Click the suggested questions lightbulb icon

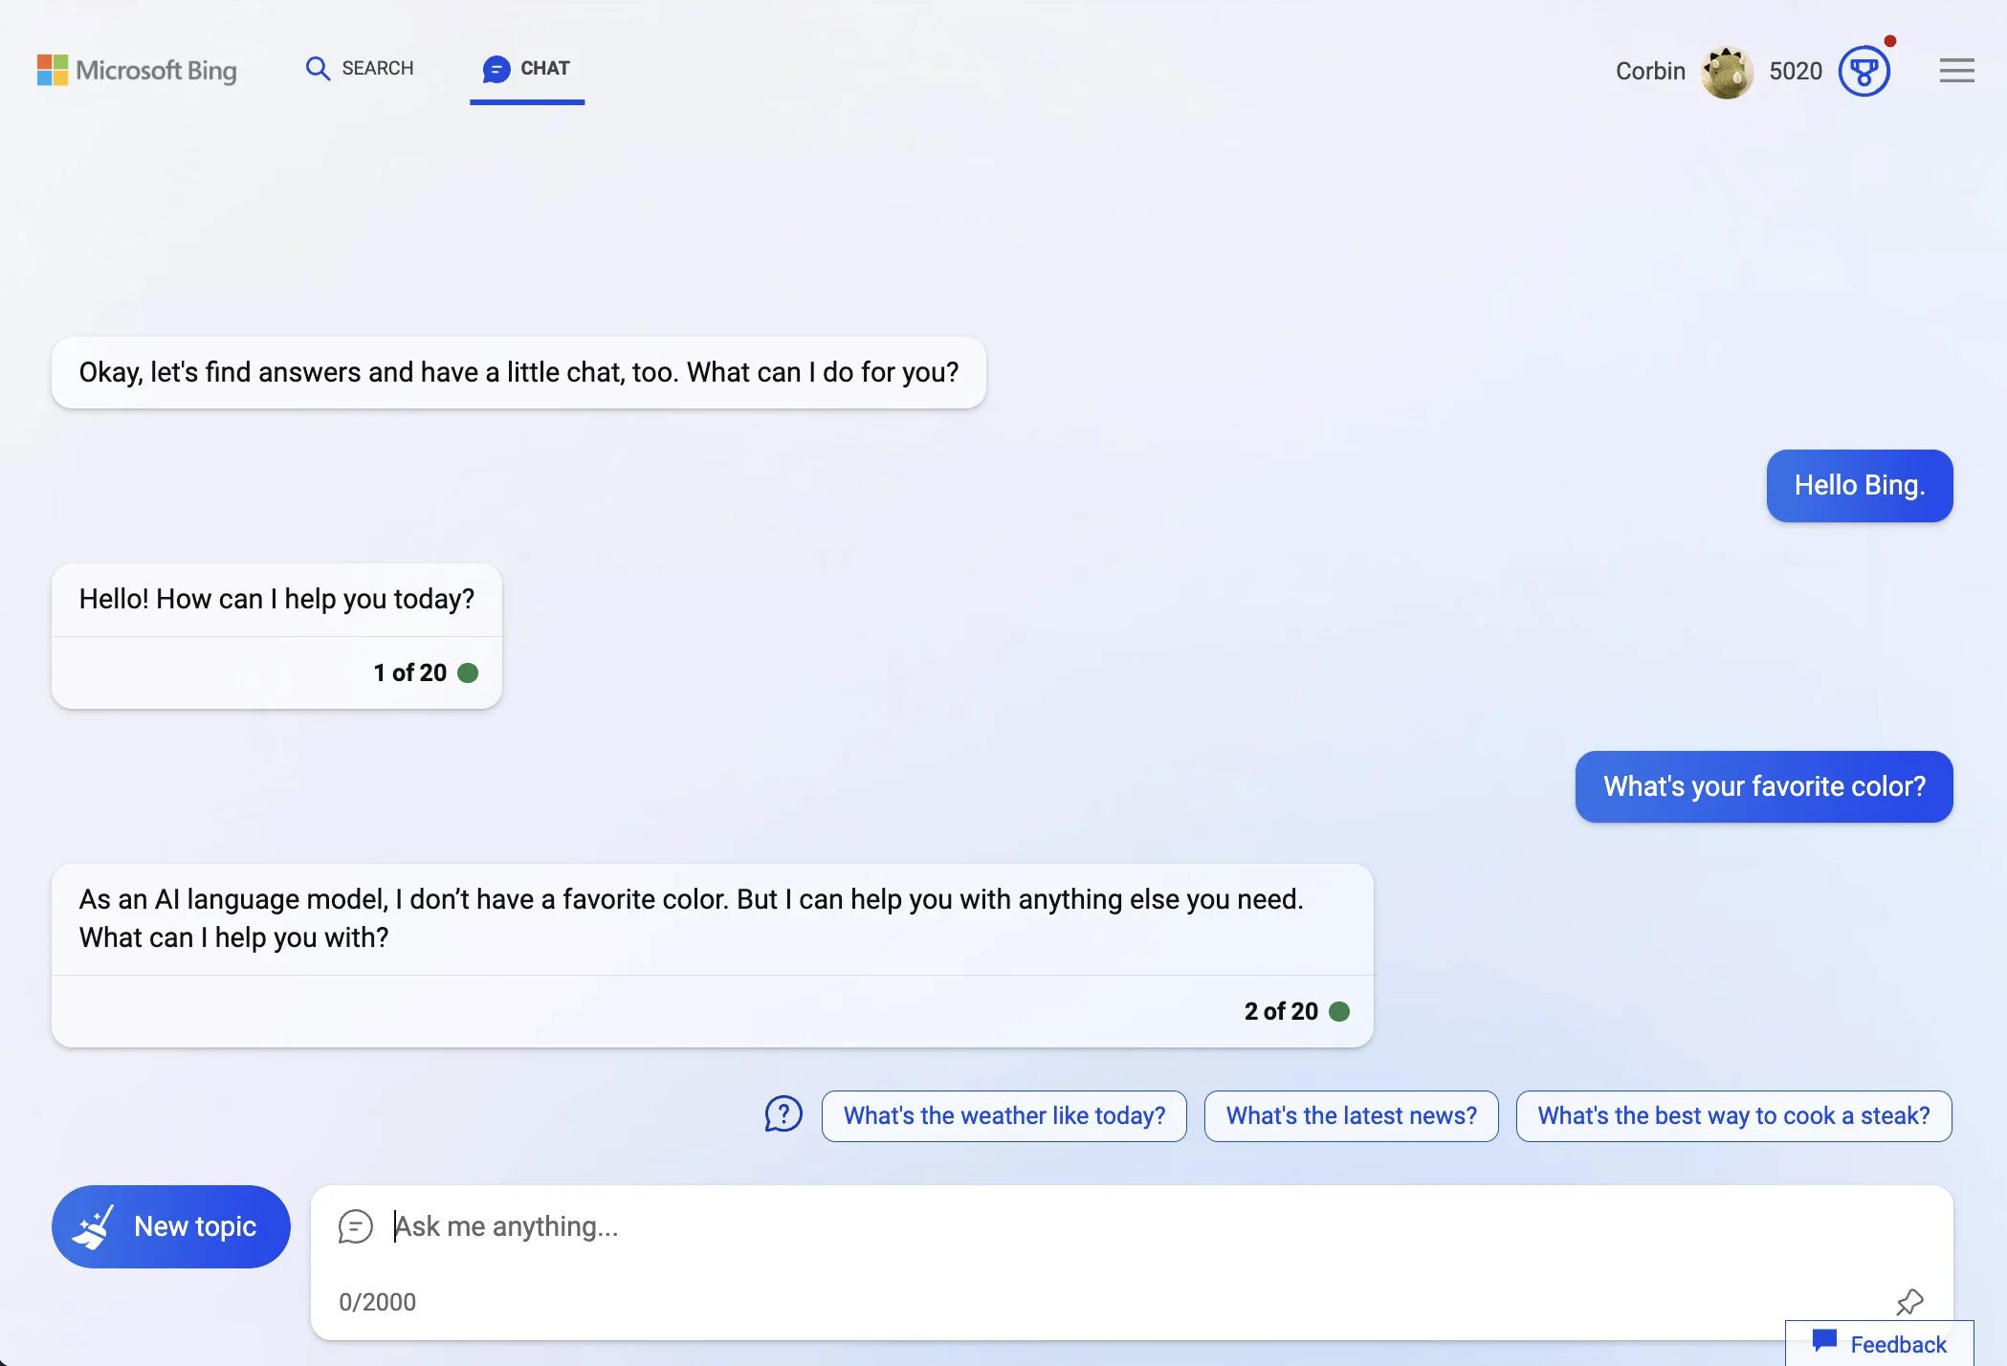783,1114
